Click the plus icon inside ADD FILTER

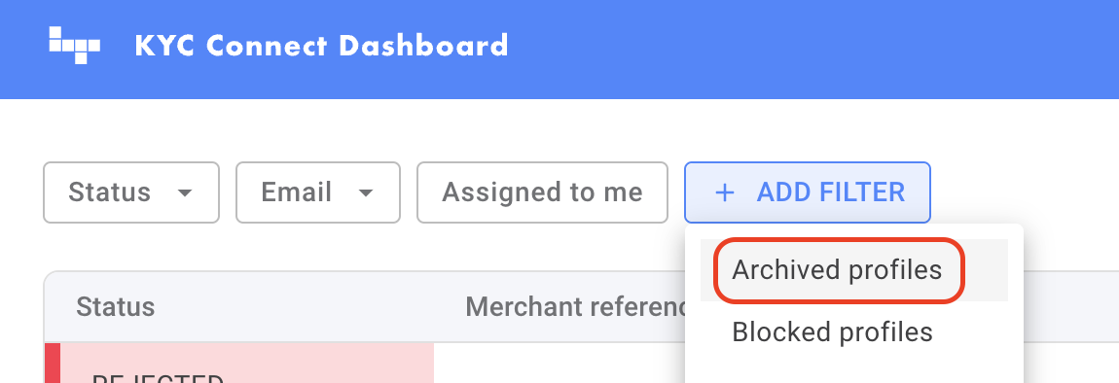pos(724,192)
